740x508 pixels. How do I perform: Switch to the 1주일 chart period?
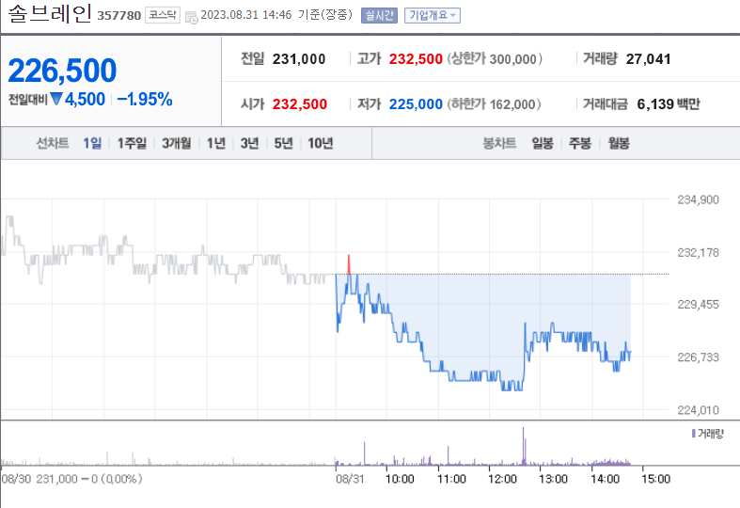coord(132,143)
